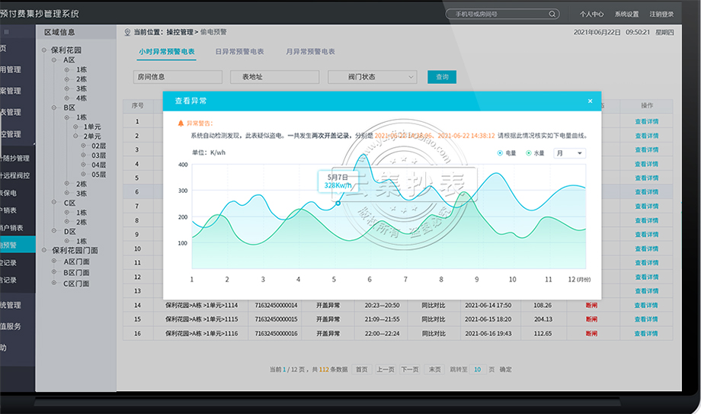This screenshot has height=414, width=701.
Task: Open the 月 period dropdown in chart
Action: [570, 153]
